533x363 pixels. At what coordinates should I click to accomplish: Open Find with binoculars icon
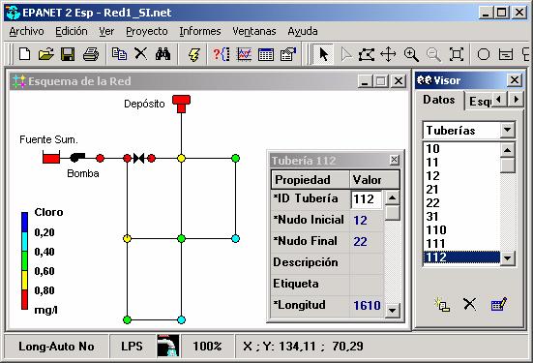(x=163, y=54)
